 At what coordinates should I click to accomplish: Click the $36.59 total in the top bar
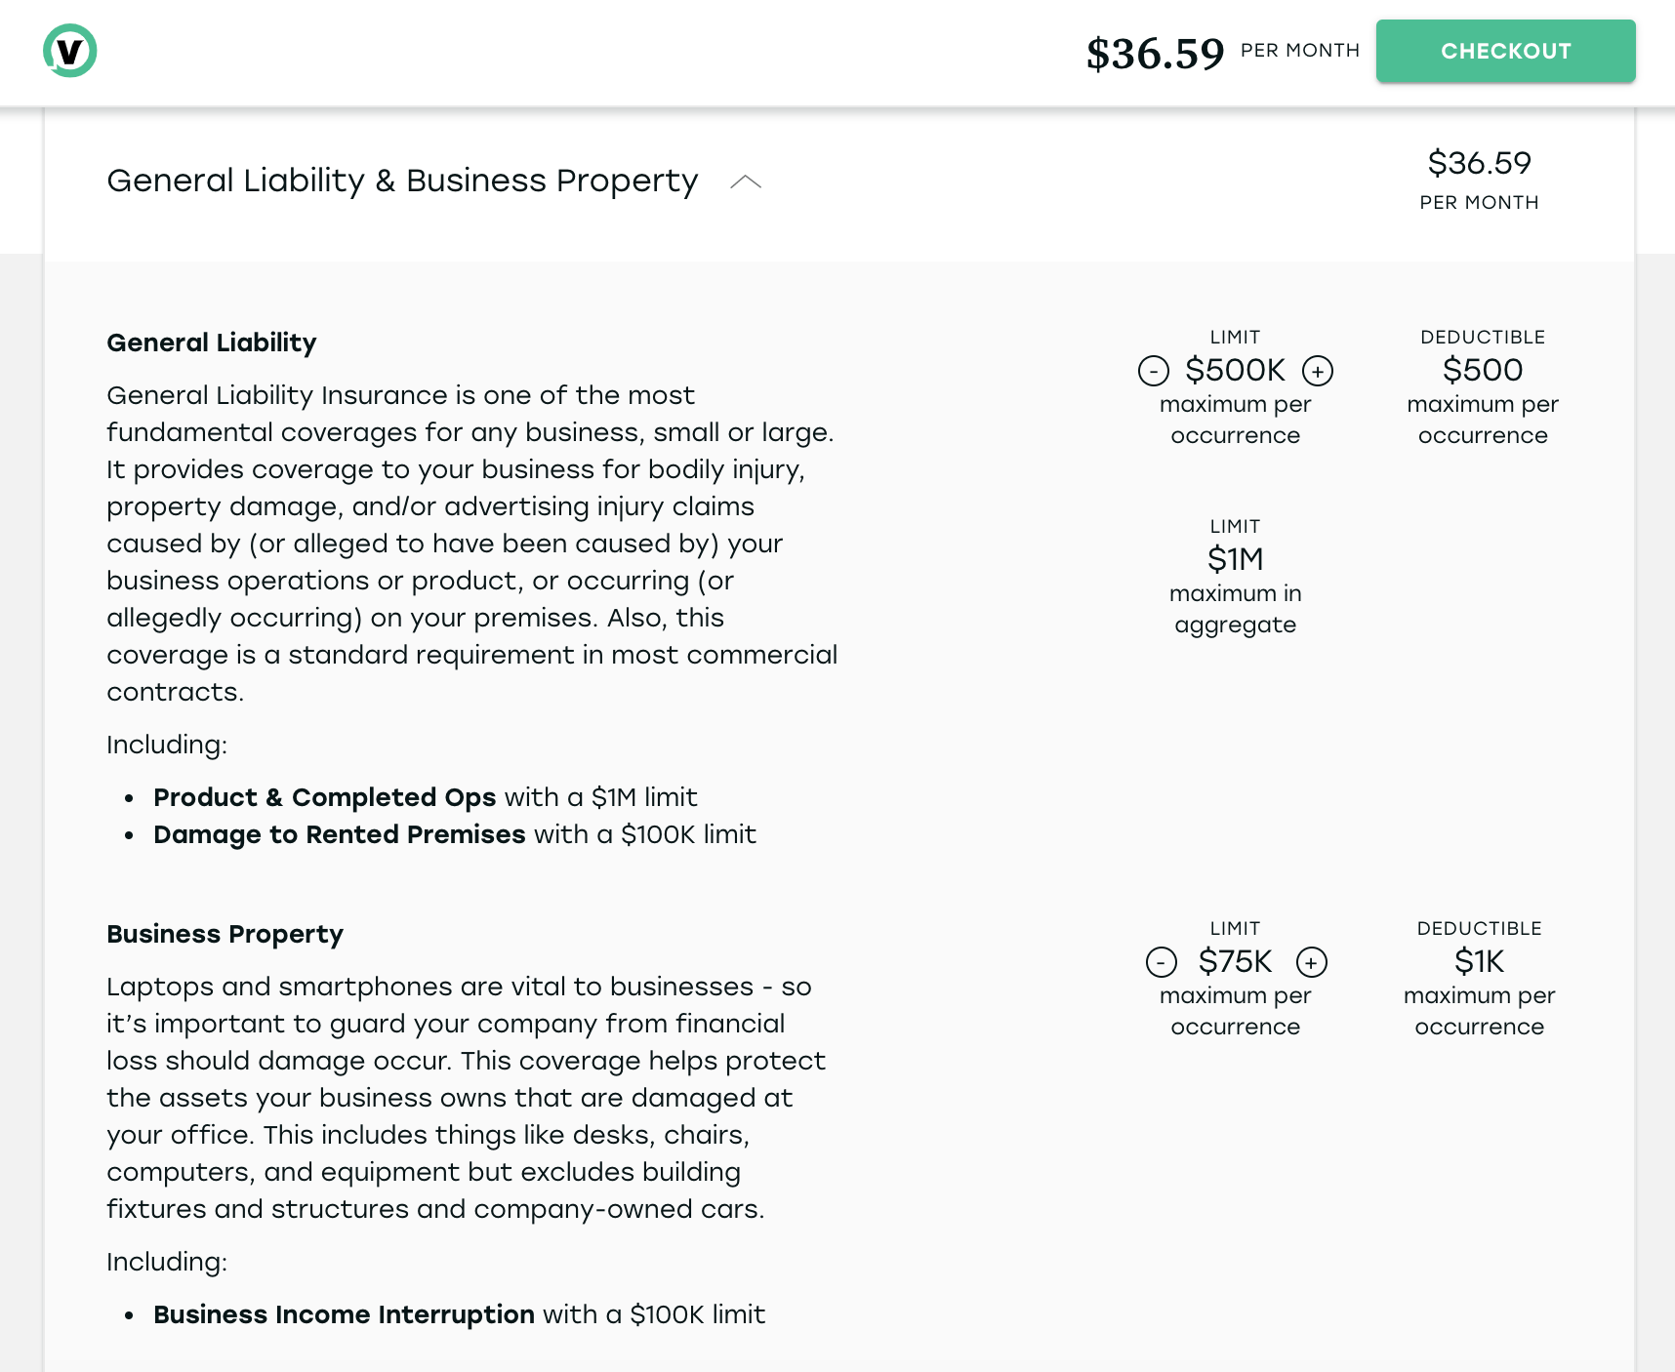pos(1155,53)
